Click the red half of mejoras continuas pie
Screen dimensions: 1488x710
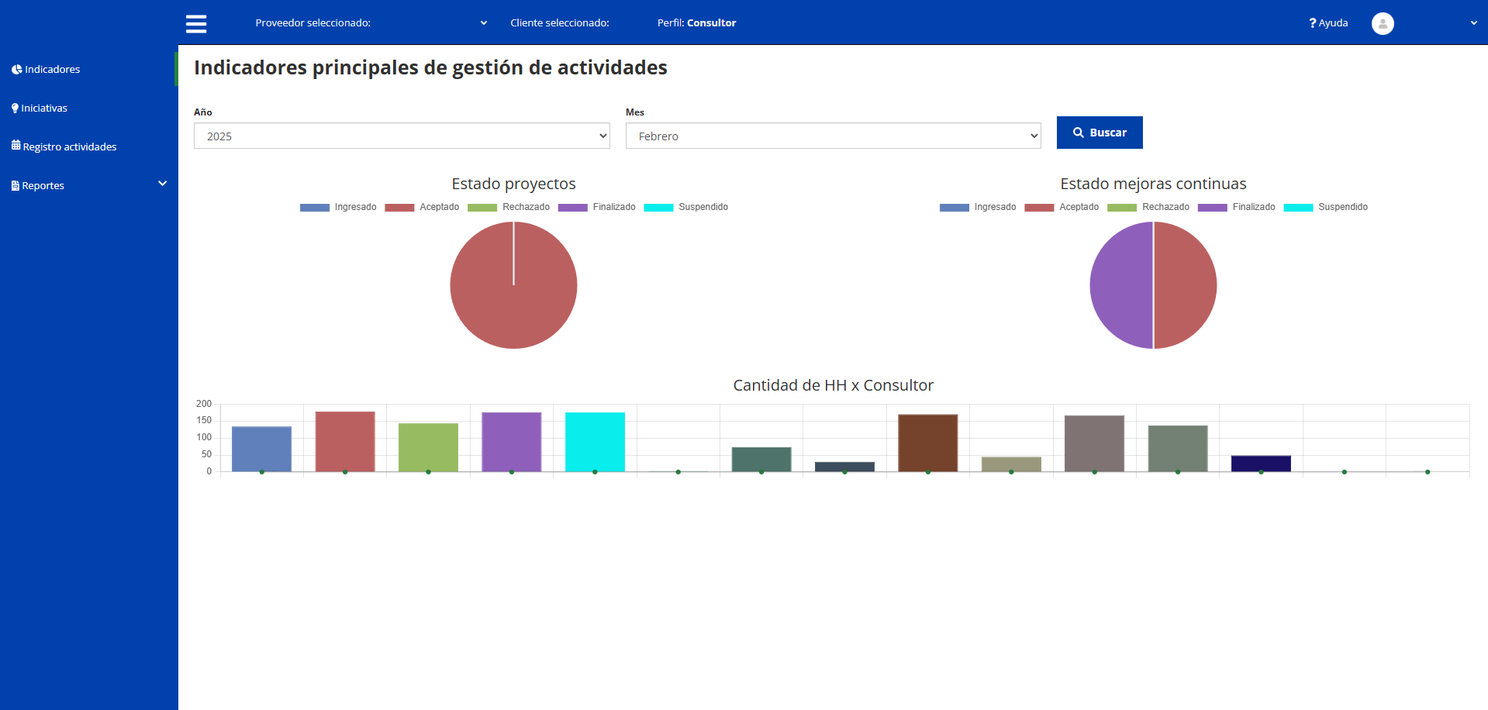pyautogui.click(x=1186, y=285)
